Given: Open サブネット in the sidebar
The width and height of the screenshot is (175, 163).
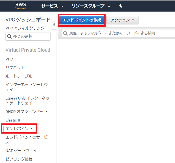Looking at the screenshot, I should tap(15, 67).
